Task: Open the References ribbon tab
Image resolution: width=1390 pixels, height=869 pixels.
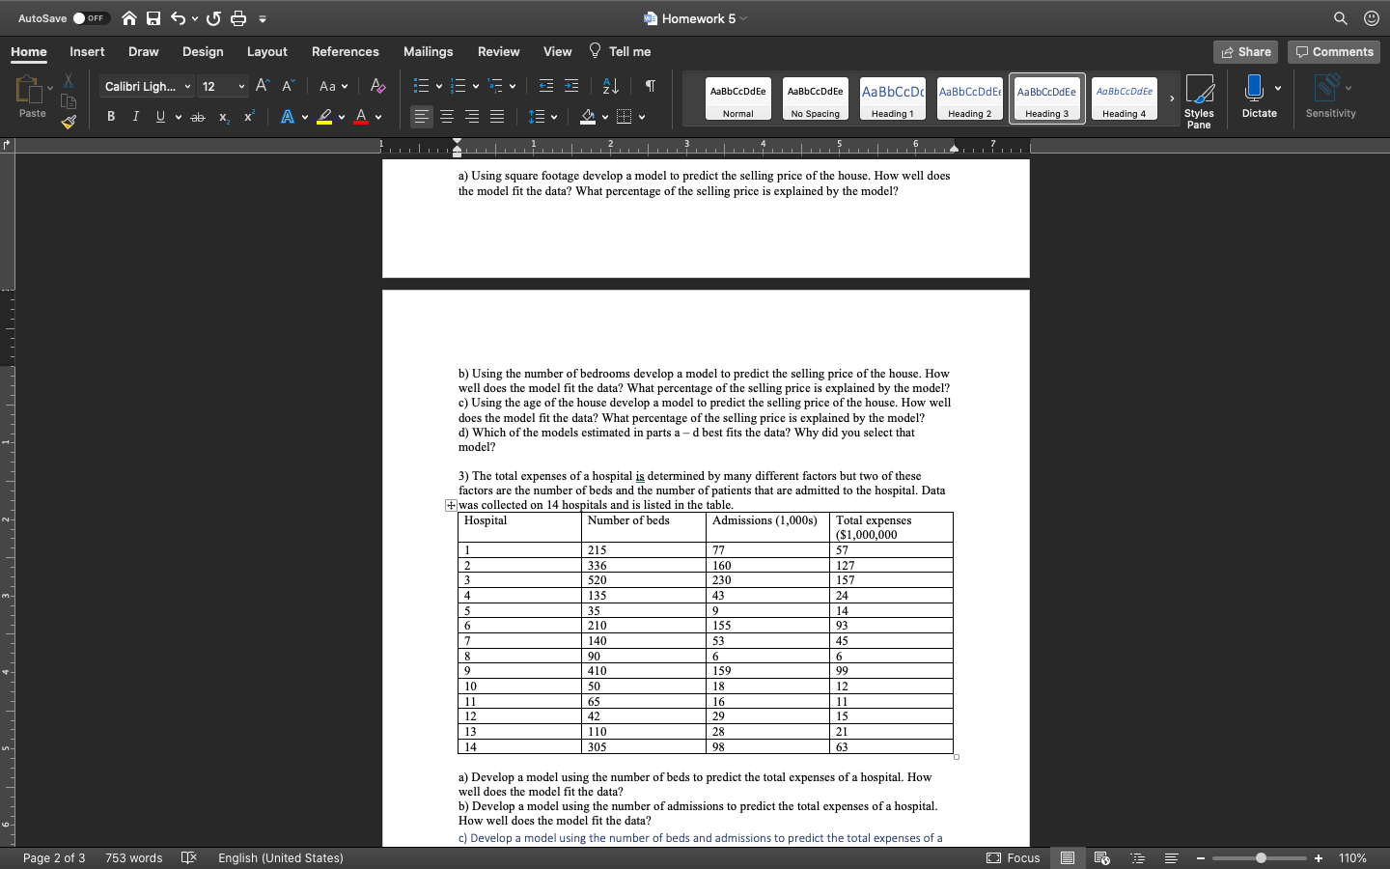Action: pos(345,51)
